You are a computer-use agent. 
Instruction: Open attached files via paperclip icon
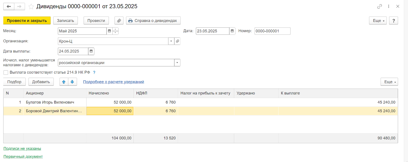coord(119,21)
